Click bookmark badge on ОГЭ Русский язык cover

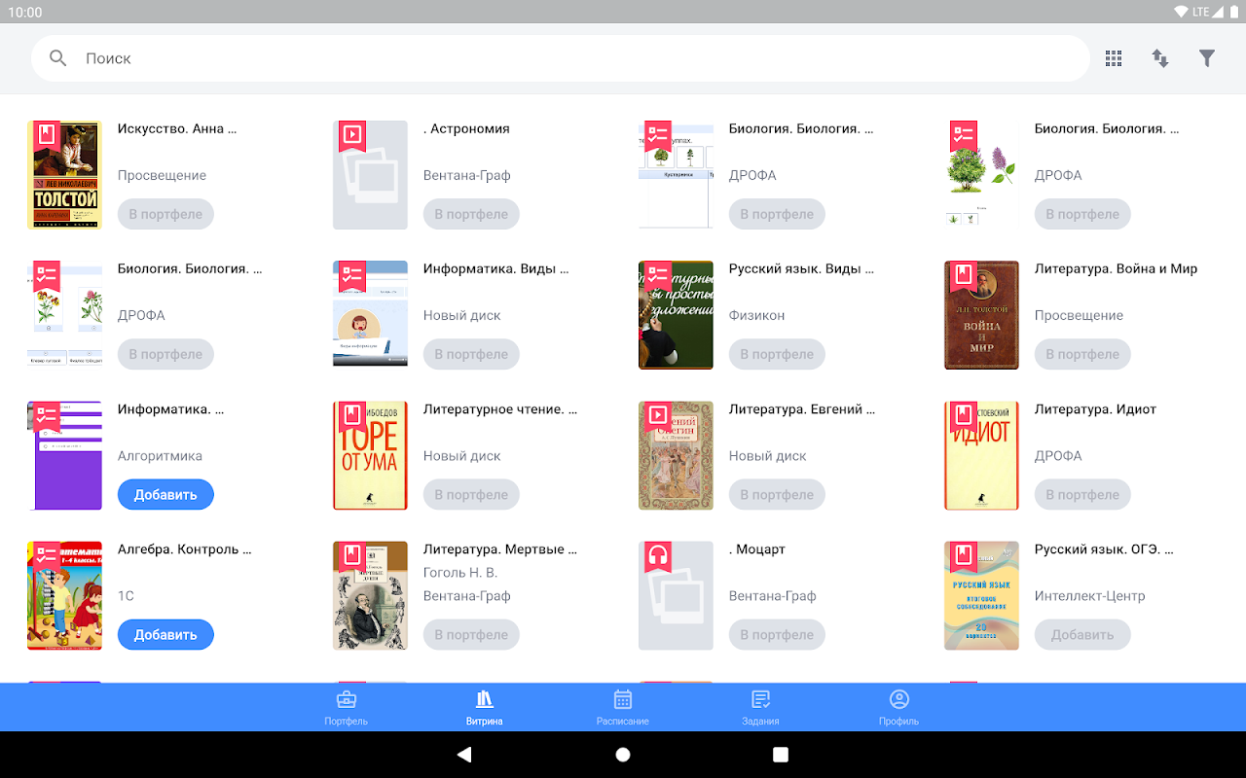click(x=964, y=556)
